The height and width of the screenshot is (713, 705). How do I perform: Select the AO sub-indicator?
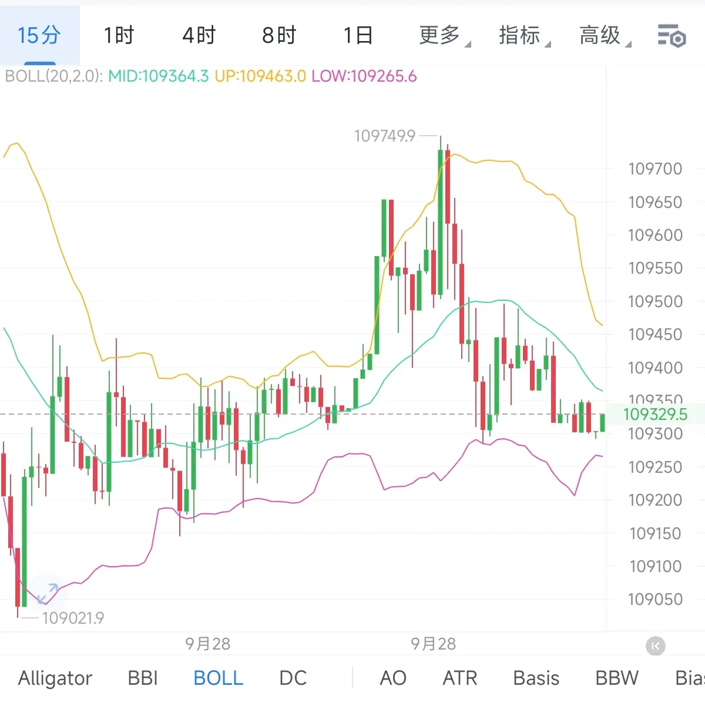coord(393,678)
